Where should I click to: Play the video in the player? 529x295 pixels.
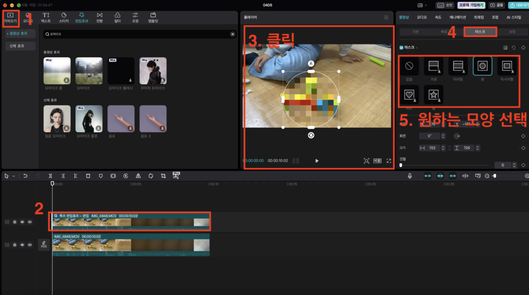317,161
